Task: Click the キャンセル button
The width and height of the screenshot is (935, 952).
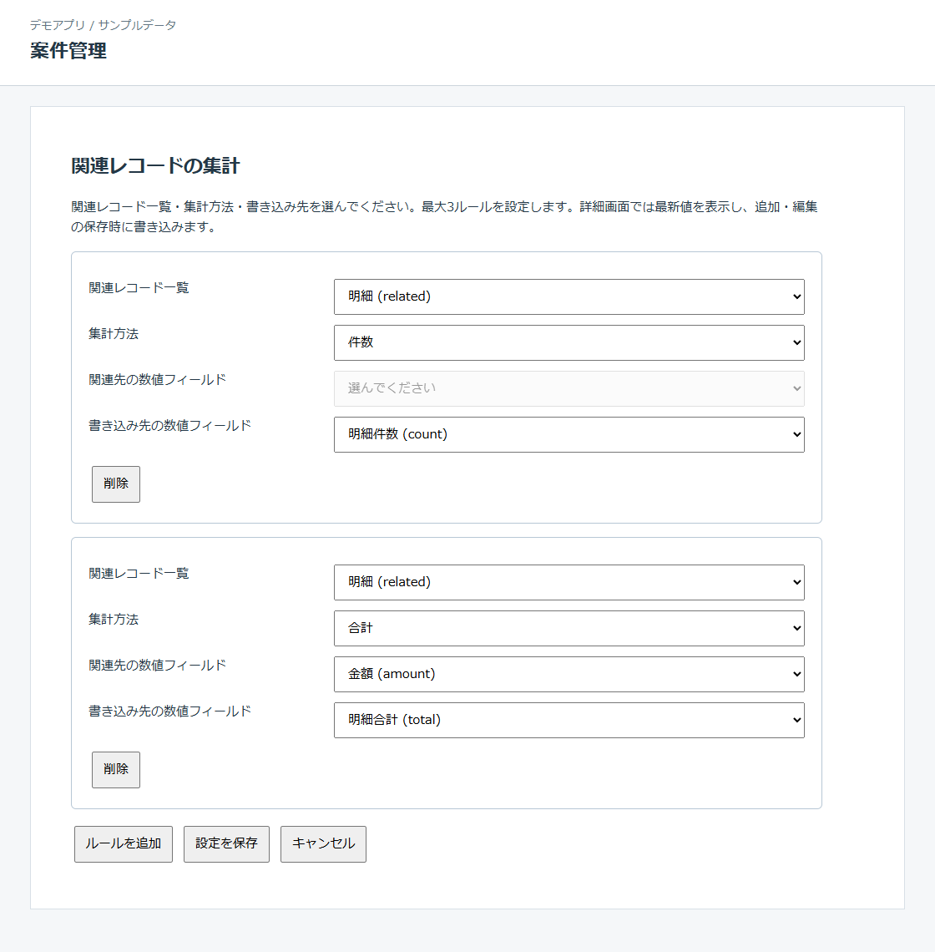Action: [x=323, y=844]
